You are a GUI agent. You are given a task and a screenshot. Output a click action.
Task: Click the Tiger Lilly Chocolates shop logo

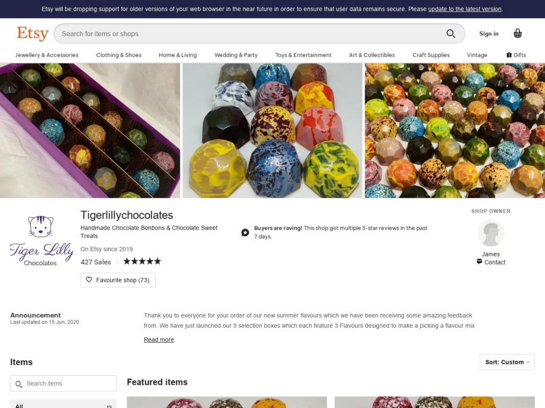point(41,241)
